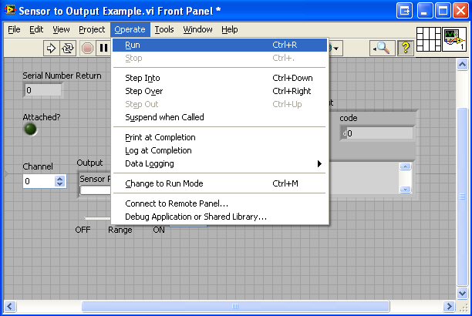The height and width of the screenshot is (316, 472).
Task: Click the vertical scrollbar down arrow
Action: [x=462, y=293]
